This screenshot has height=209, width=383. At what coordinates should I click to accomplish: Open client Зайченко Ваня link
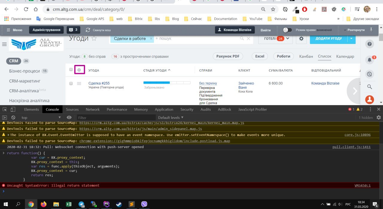click(246, 85)
